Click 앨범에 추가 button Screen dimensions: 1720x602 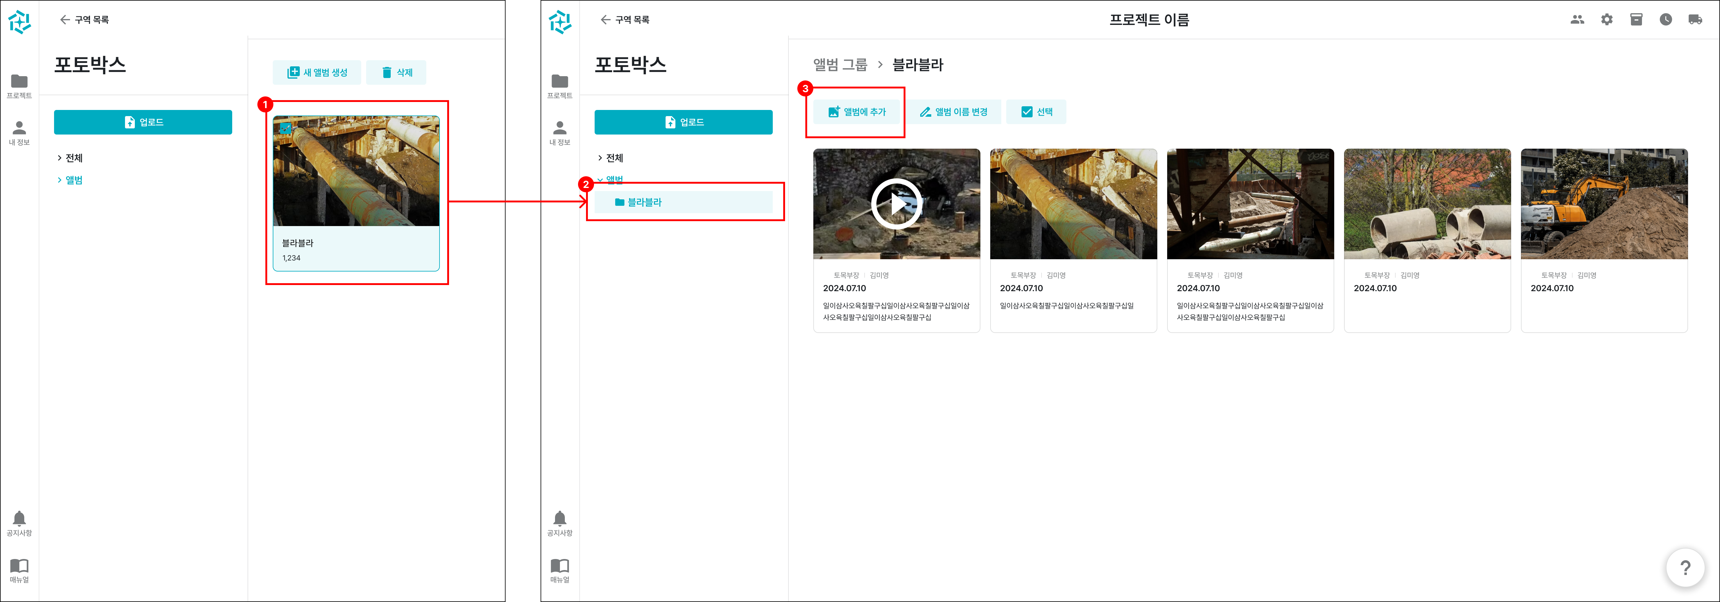click(857, 111)
